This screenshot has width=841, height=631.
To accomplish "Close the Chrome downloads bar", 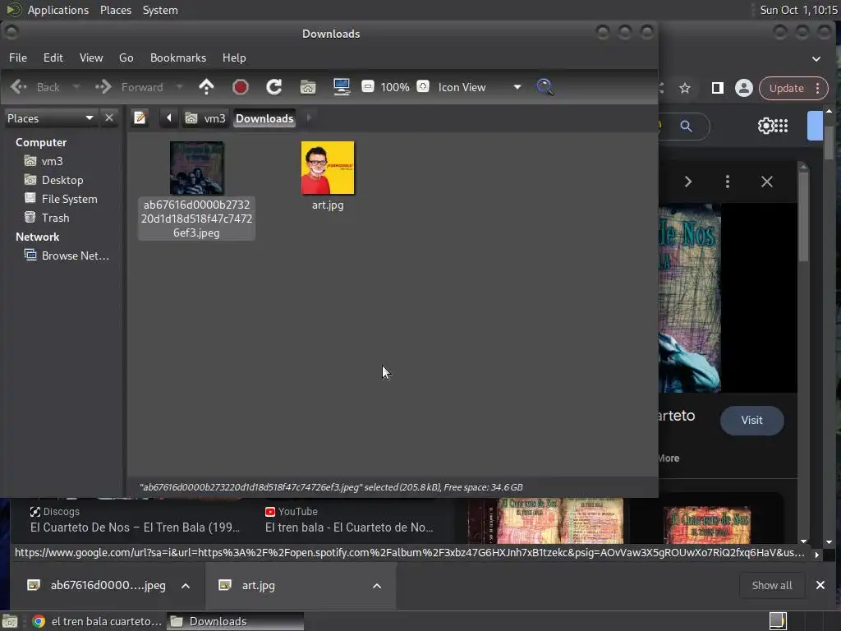I will 820,585.
